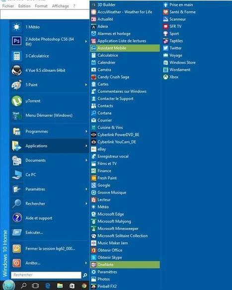Open the Windows Store icon
The height and width of the screenshot is (290, 232).
[x=165, y=62]
